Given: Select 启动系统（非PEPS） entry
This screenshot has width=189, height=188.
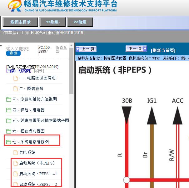Looking at the screenshot, I should pos(37,163).
